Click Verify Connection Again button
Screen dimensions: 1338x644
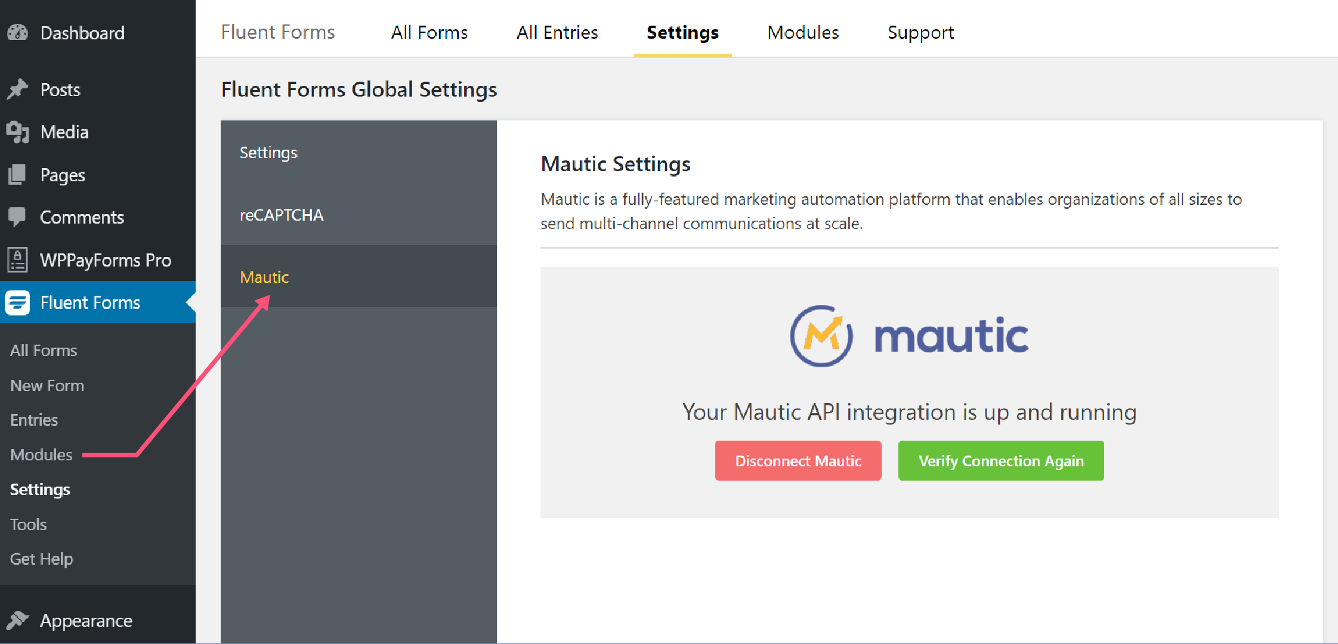(x=1001, y=460)
